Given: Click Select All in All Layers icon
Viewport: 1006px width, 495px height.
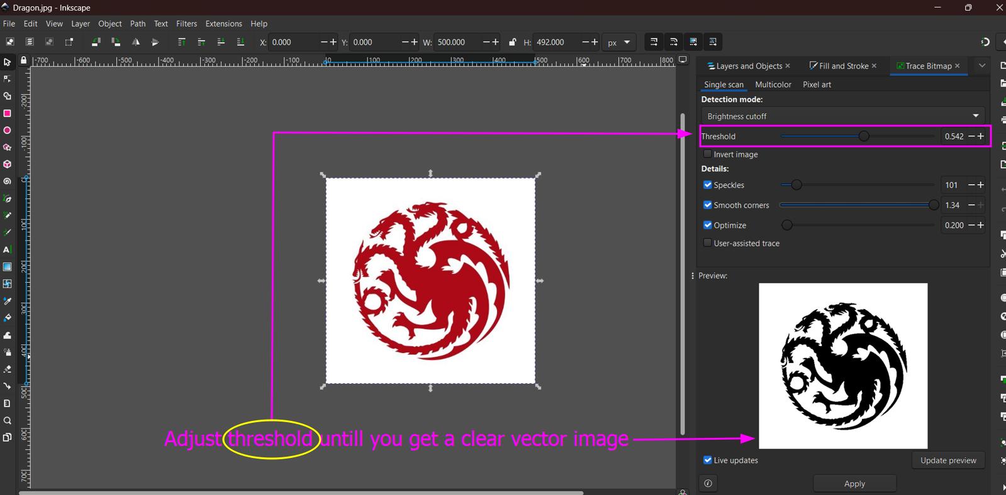Looking at the screenshot, I should point(30,42).
